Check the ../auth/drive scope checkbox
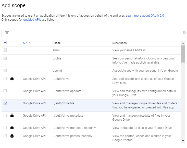 pyautogui.click(x=5, y=79)
